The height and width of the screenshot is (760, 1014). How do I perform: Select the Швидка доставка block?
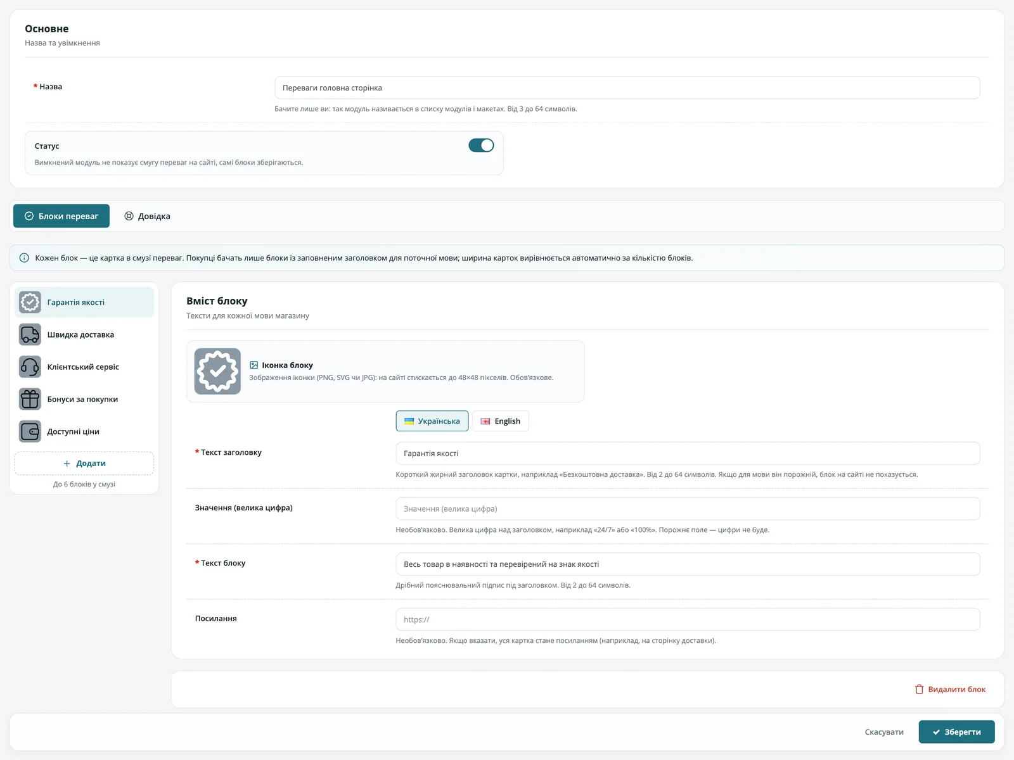point(84,334)
